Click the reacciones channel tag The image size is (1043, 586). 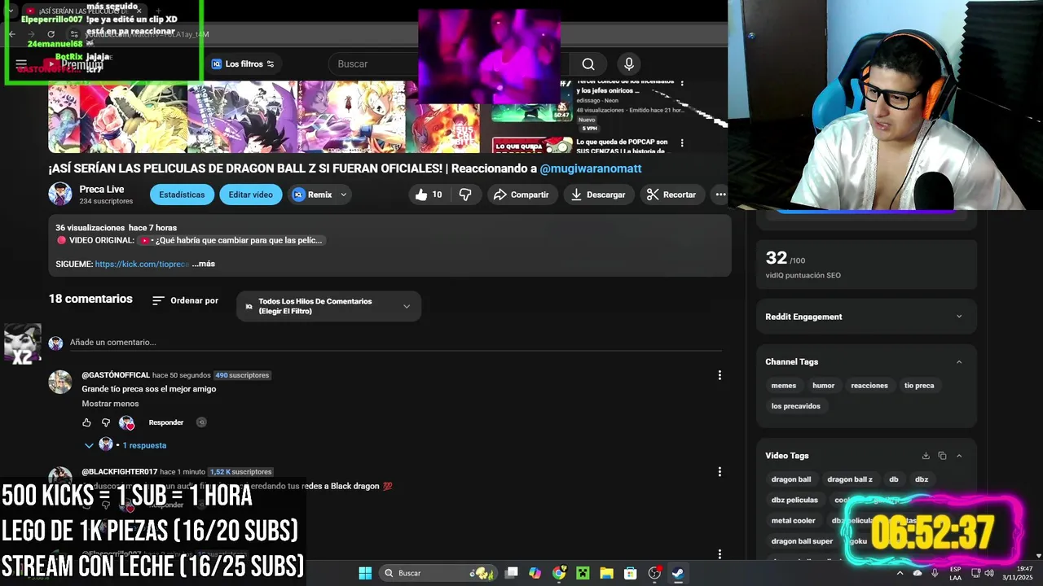tap(869, 386)
